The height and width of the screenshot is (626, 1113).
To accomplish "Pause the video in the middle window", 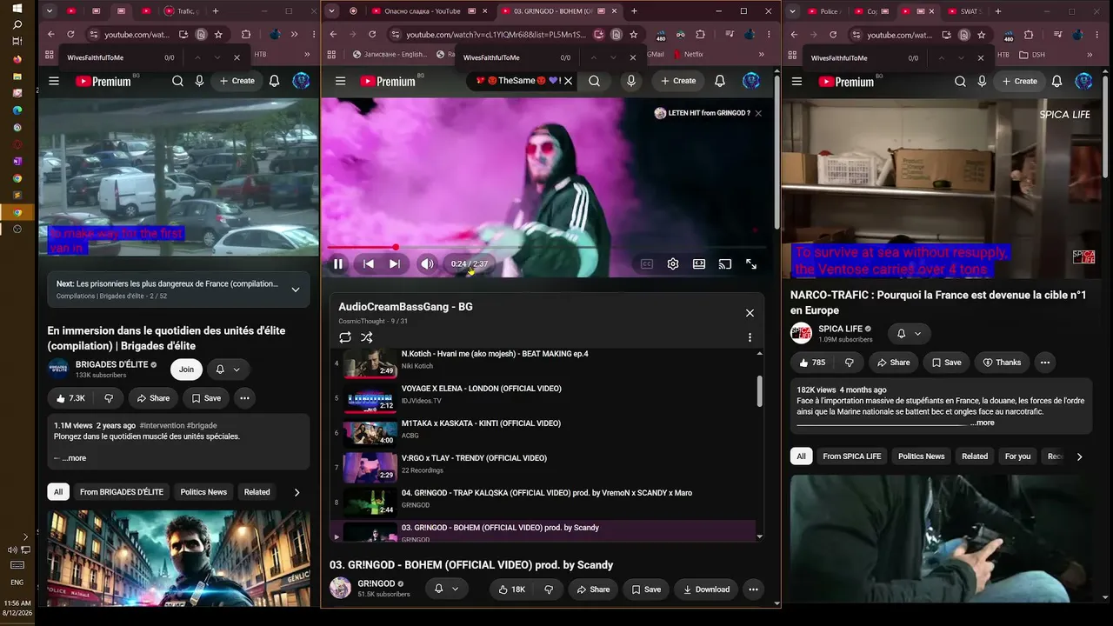I will (x=338, y=263).
